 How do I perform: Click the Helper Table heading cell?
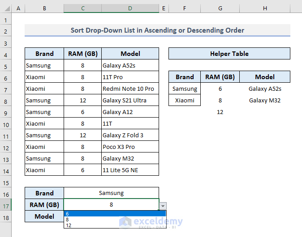[229, 54]
